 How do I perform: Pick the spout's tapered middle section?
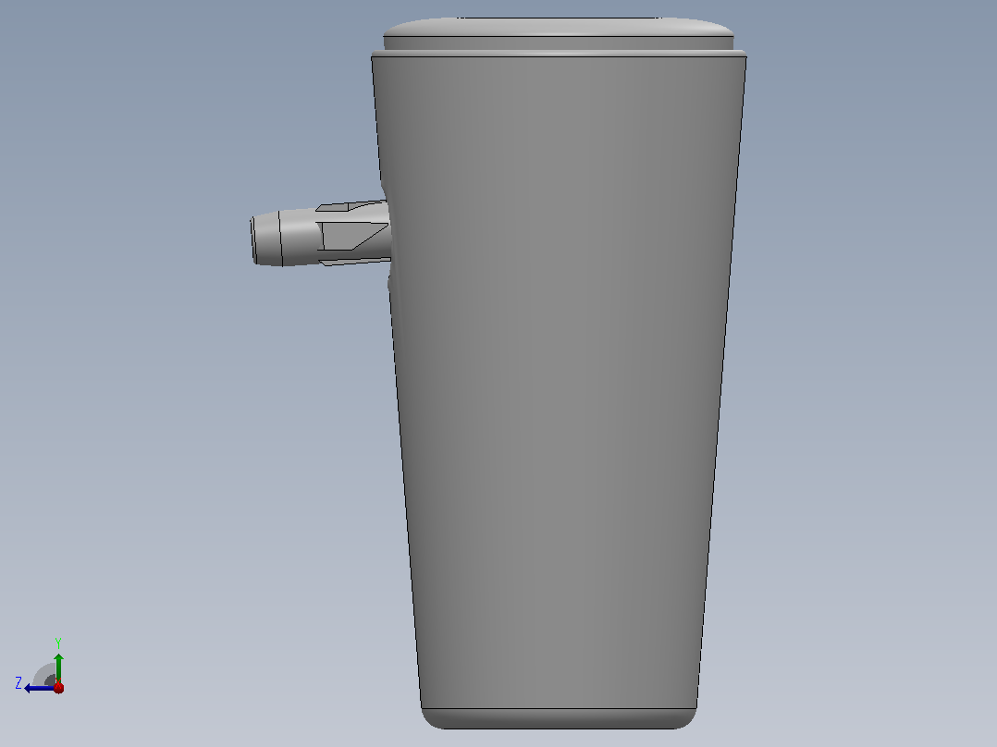(x=299, y=237)
